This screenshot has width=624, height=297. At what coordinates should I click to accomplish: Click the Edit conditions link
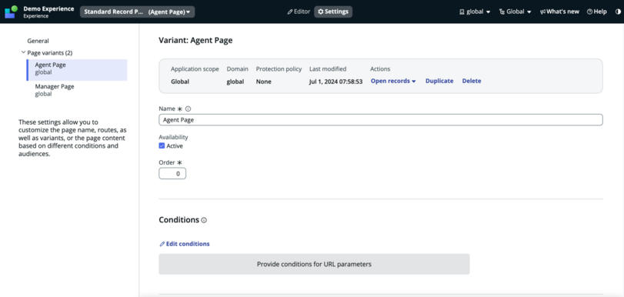pyautogui.click(x=184, y=244)
